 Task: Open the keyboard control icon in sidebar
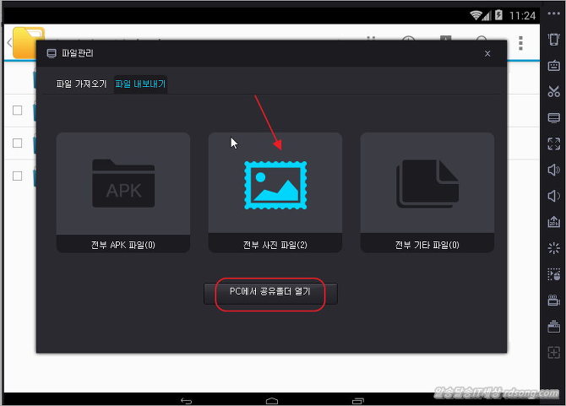(554, 65)
